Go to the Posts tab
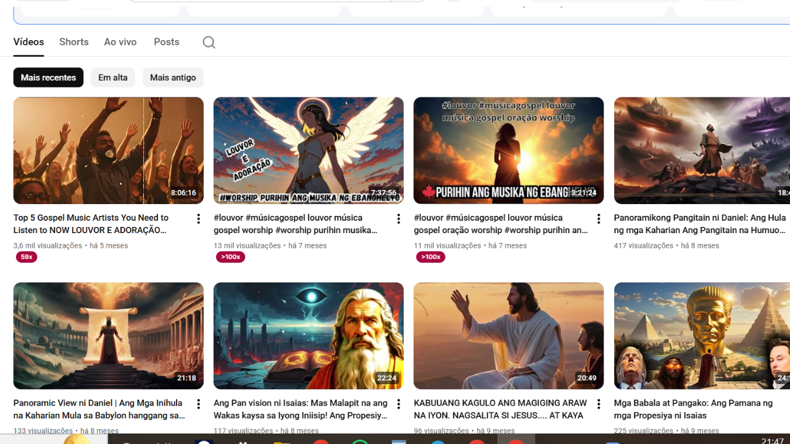The image size is (790, 444). tap(167, 42)
